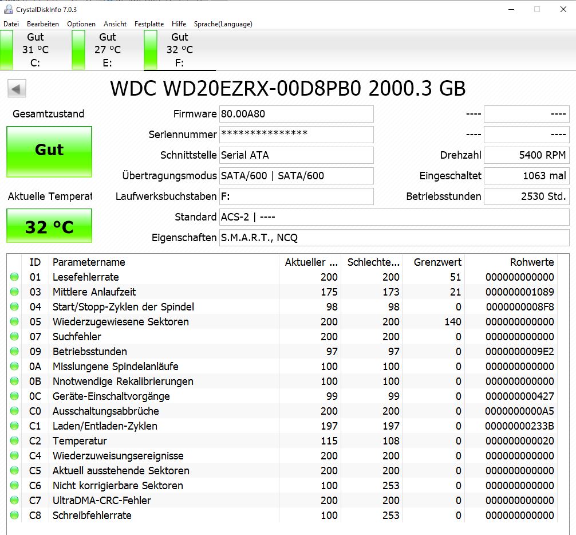Click the Übertragungsmodus field SATA/600
The height and width of the screenshot is (535, 576).
tap(297, 176)
